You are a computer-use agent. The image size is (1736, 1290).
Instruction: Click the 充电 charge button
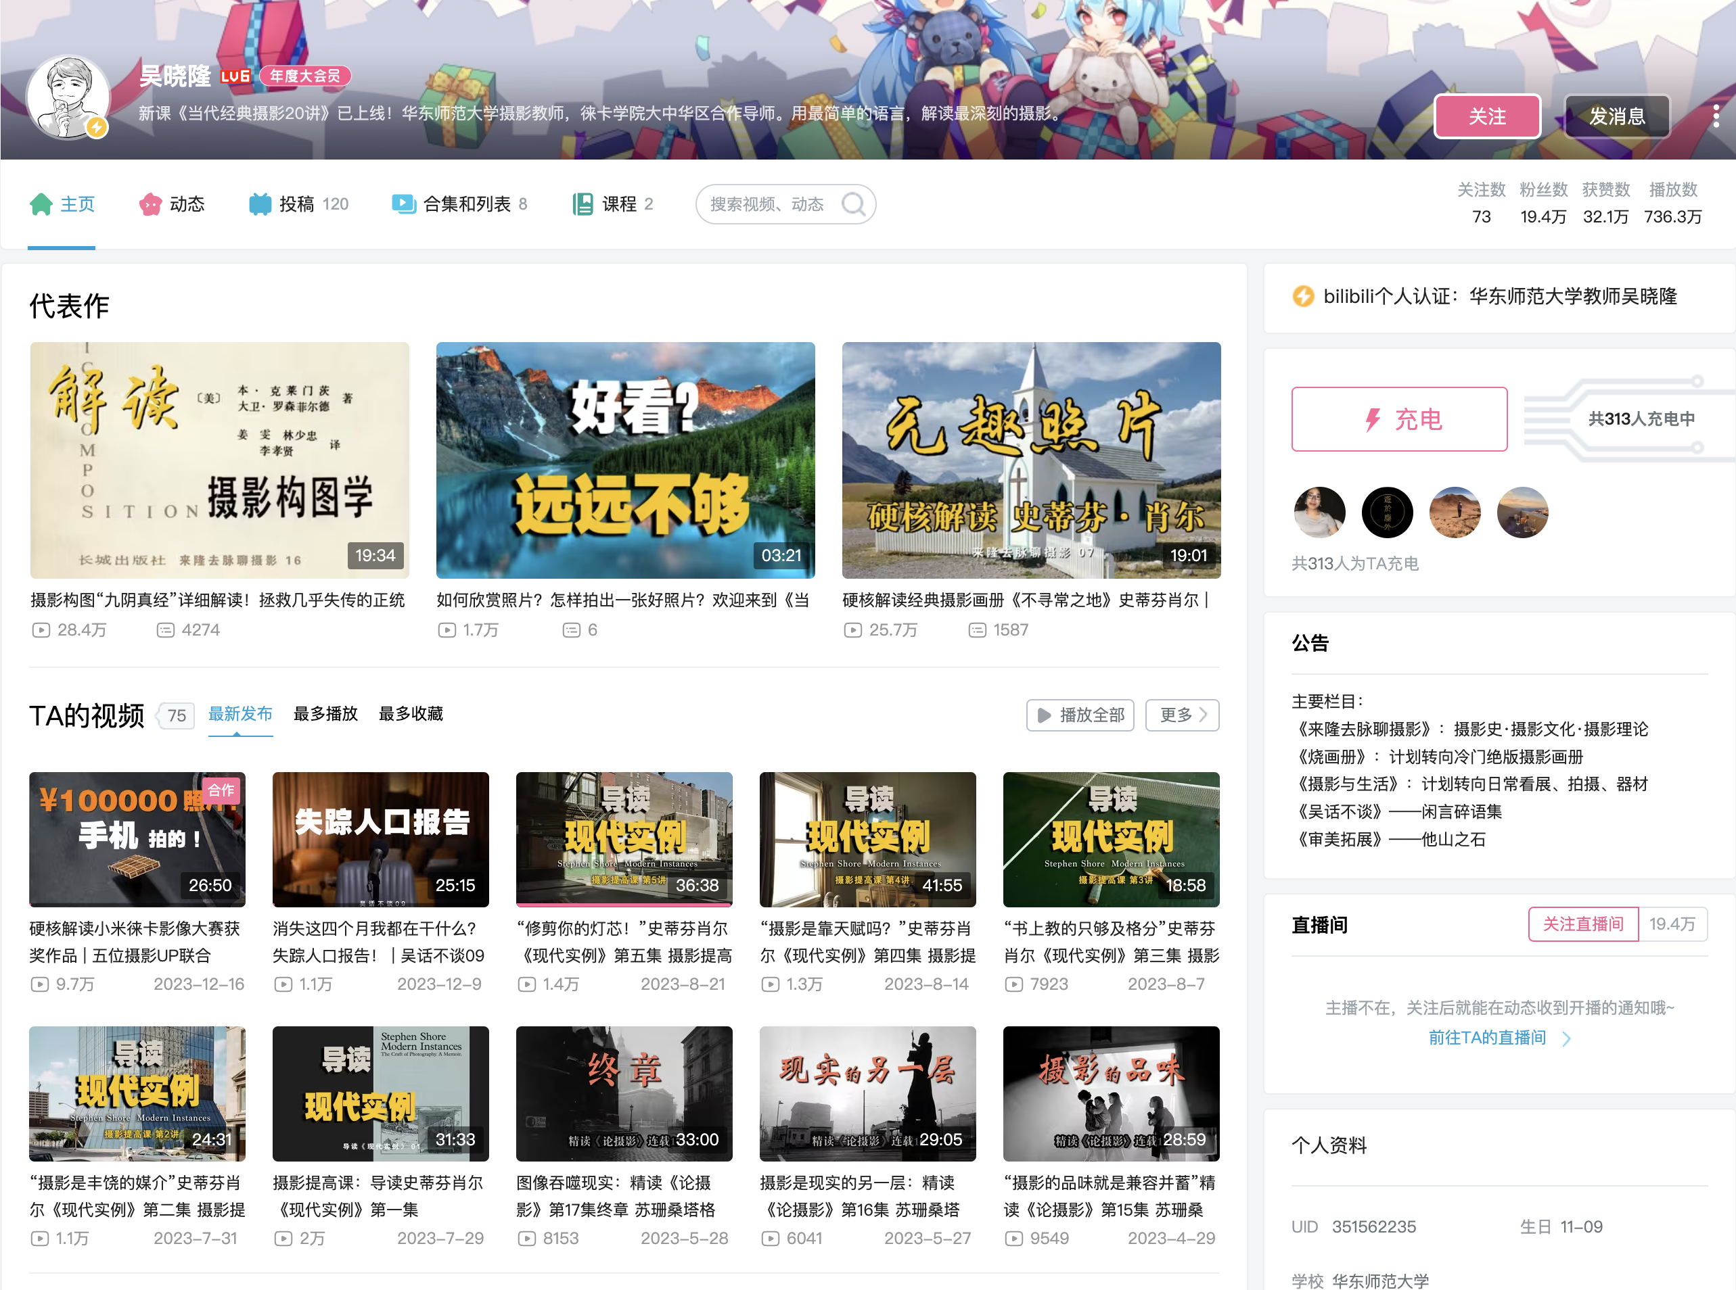tap(1398, 419)
